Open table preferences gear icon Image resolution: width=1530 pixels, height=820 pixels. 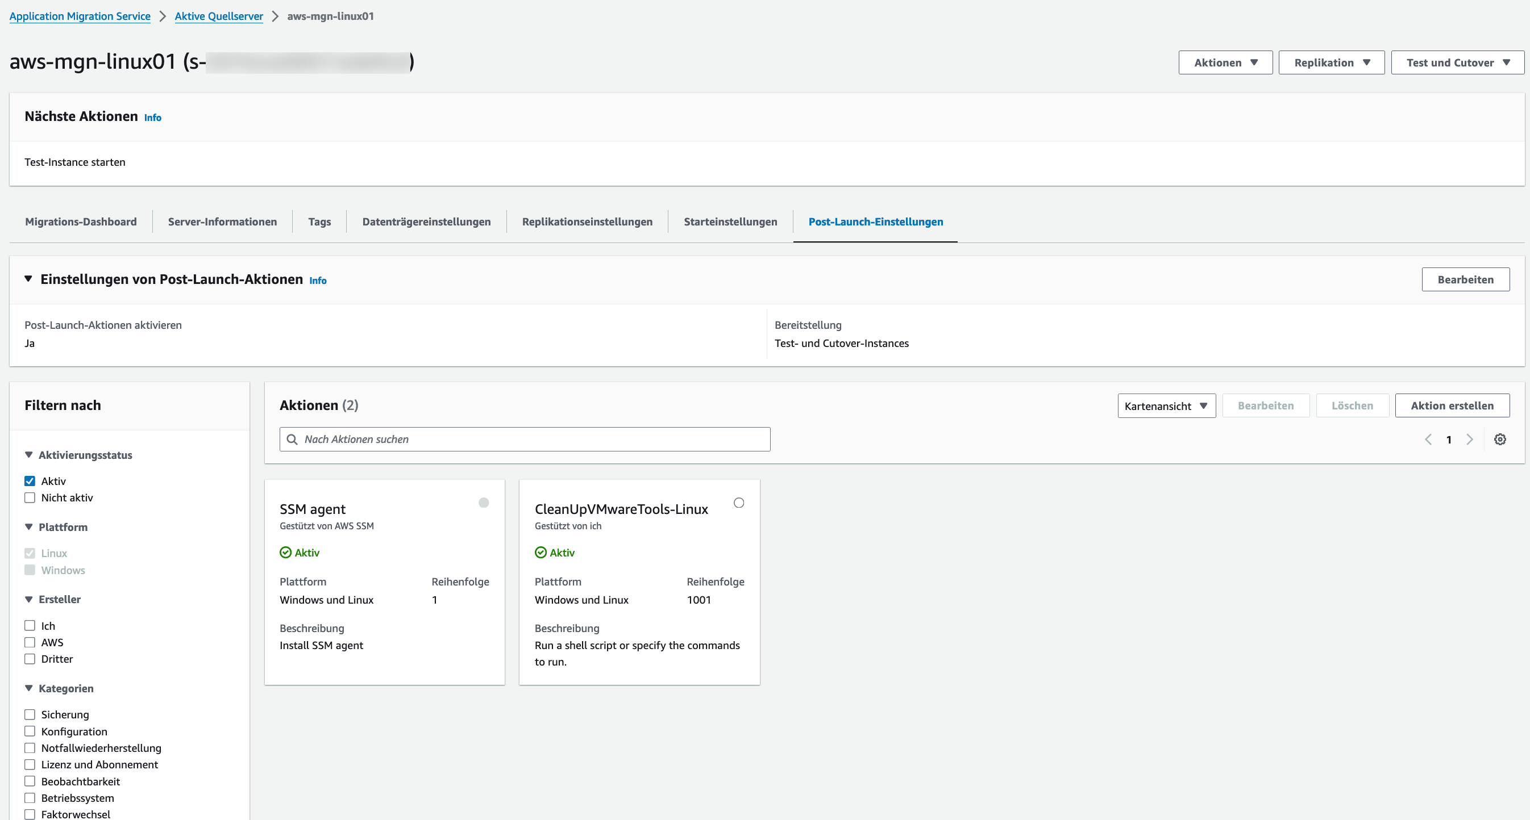1500,439
